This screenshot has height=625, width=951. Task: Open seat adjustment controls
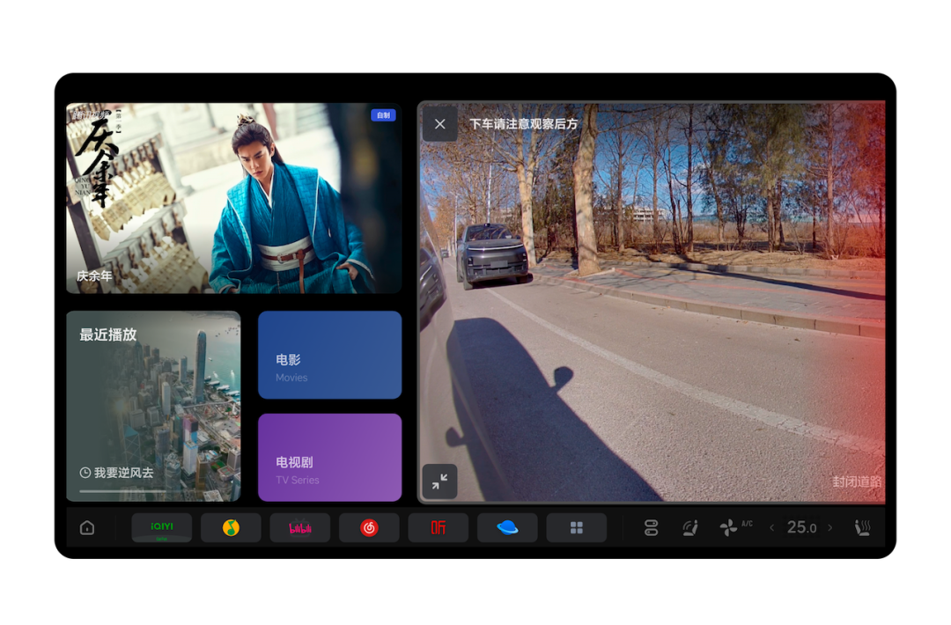pos(690,527)
